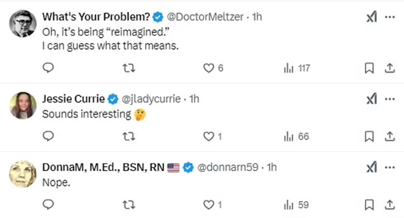Reply to Jessie Currie's tweet
The image size is (404, 218).
[x=48, y=137]
